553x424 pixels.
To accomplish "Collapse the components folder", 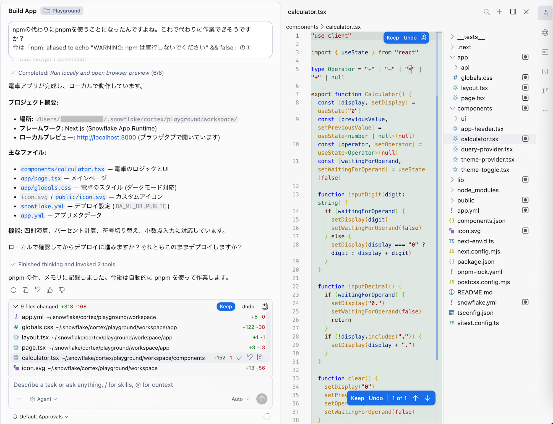I will (452, 108).
